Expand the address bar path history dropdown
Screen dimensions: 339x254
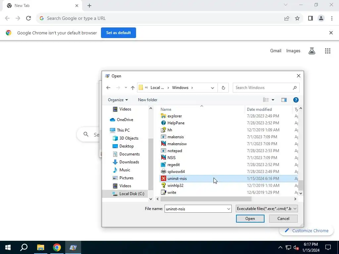coord(212,88)
